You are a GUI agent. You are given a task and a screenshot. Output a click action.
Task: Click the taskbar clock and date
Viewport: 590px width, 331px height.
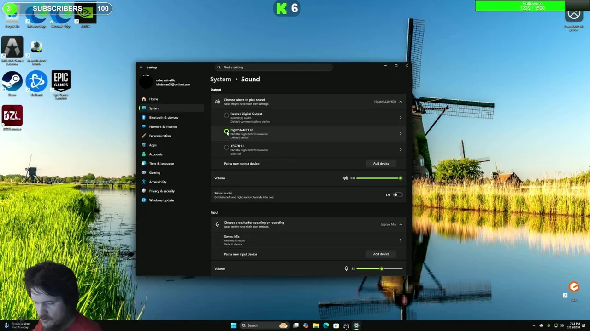pyautogui.click(x=574, y=325)
